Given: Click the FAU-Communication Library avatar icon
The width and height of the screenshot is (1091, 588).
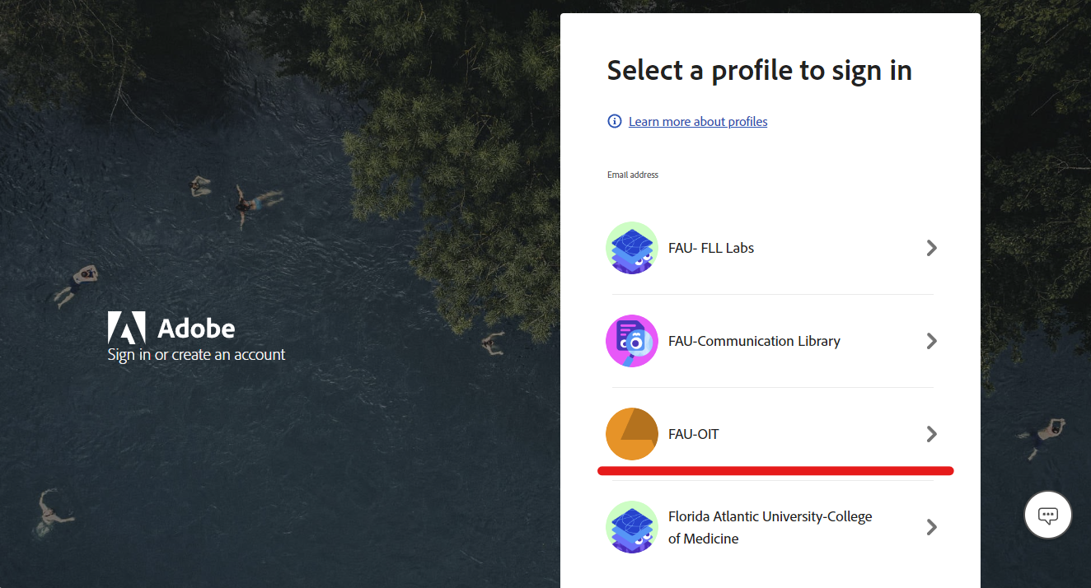Looking at the screenshot, I should (632, 341).
